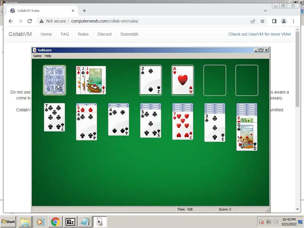The image size is (304, 228).
Task: Select the CollabVM Rules browser tab
Action: [42, 11]
